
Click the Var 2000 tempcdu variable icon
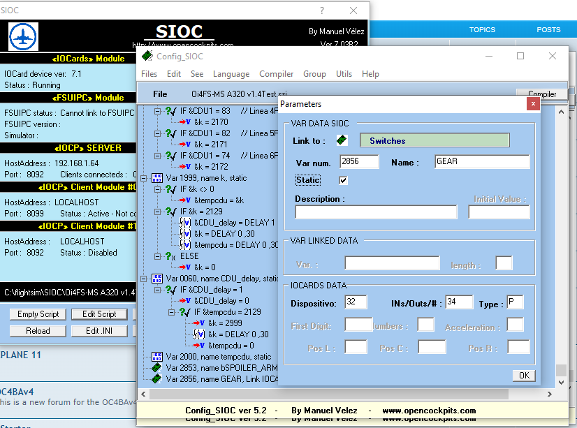(x=156, y=357)
